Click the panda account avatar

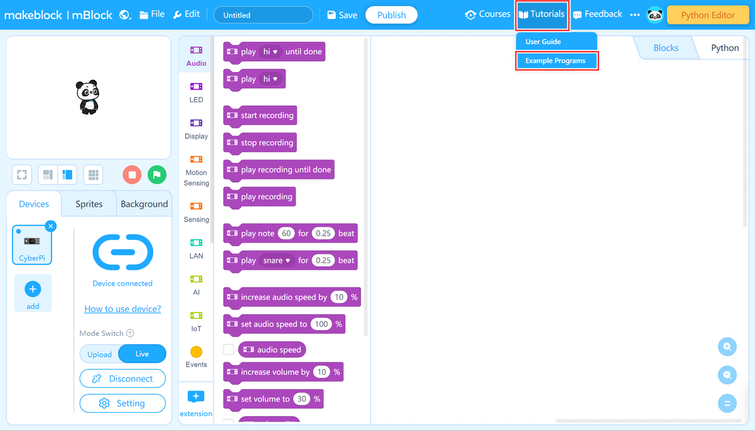coord(655,15)
